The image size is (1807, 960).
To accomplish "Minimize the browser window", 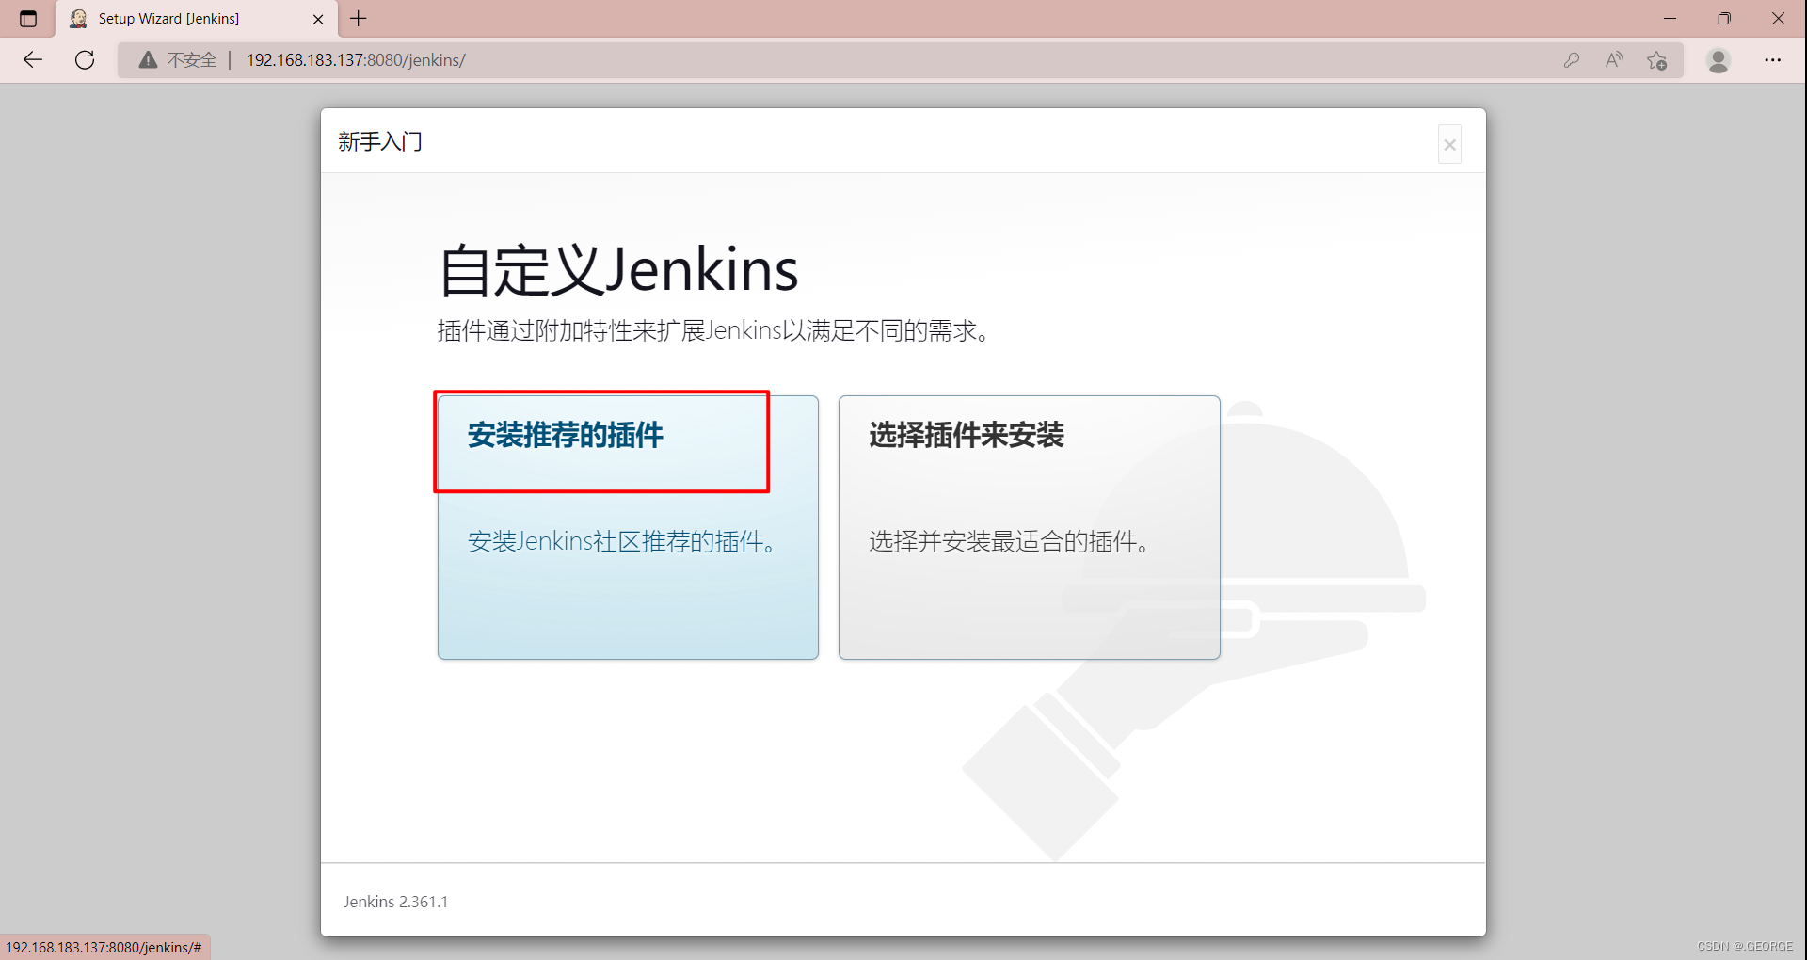I will (x=1671, y=19).
